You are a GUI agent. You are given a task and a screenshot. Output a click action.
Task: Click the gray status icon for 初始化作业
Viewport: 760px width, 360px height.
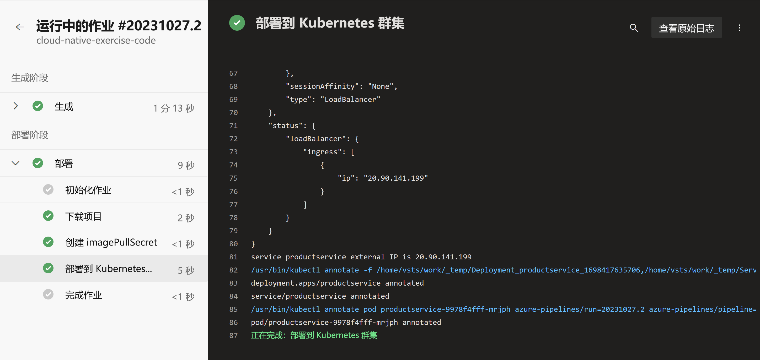click(x=48, y=190)
